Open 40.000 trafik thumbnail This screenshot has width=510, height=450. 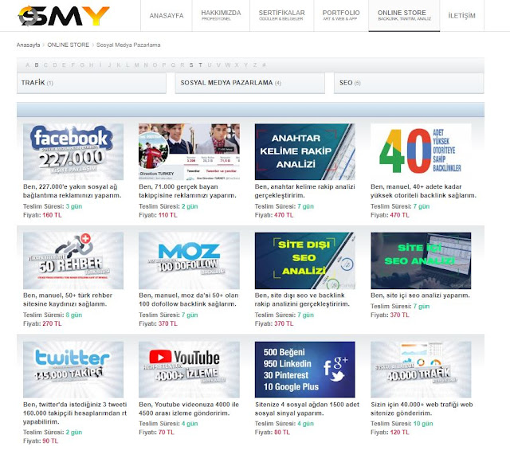[421, 370]
